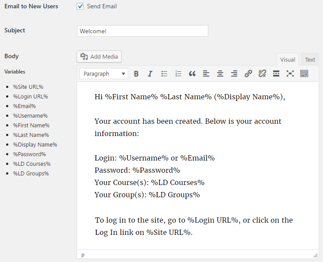Grab the editor resize handle corner
Image resolution: width=323 pixels, height=262 pixels.
tap(316, 255)
